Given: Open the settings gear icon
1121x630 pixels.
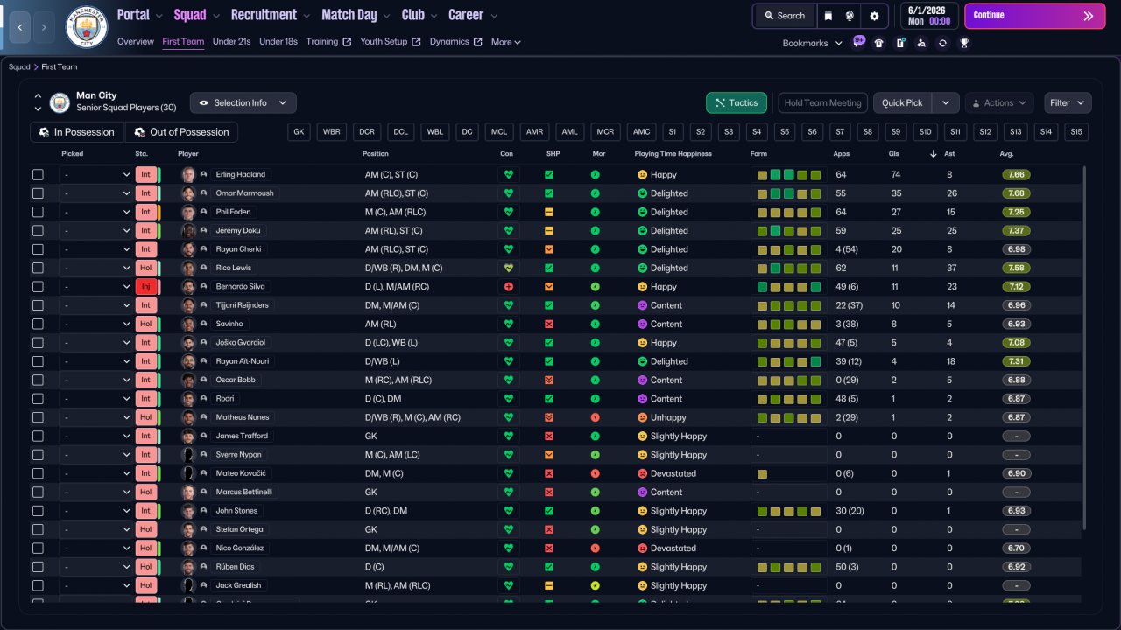Looking at the screenshot, I should coord(874,16).
